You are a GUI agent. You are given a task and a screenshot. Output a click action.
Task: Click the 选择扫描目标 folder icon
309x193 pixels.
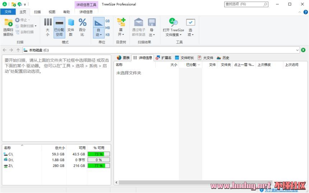9,23
